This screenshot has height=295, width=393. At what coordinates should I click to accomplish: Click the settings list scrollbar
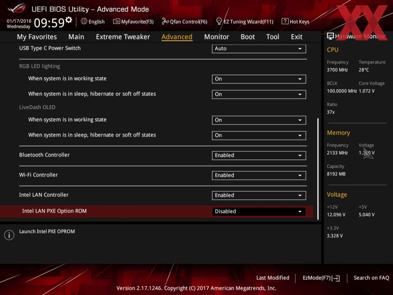(318, 169)
